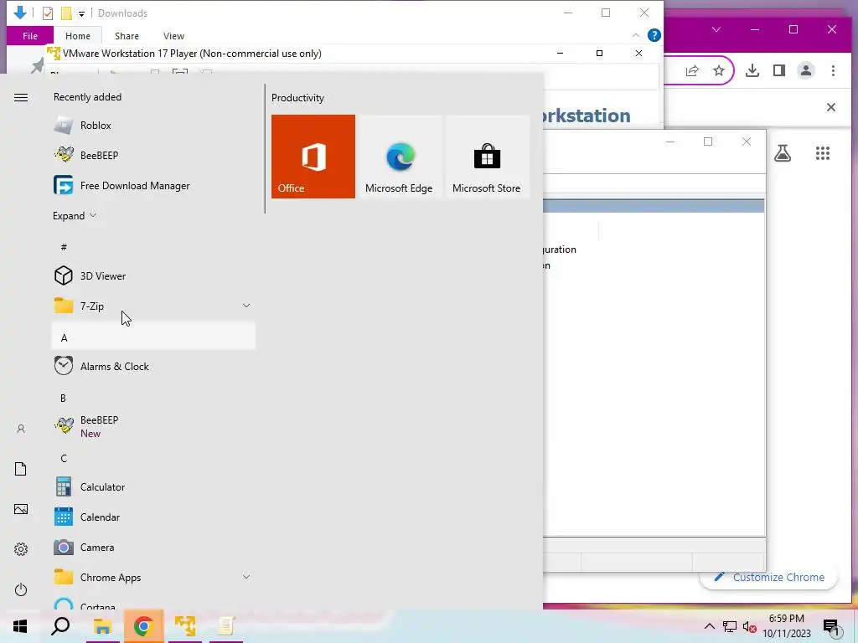Open Chrome downloads icon
The width and height of the screenshot is (858, 643).
point(752,70)
